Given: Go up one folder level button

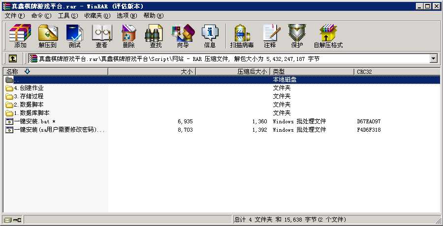Looking at the screenshot, I should (13, 58).
